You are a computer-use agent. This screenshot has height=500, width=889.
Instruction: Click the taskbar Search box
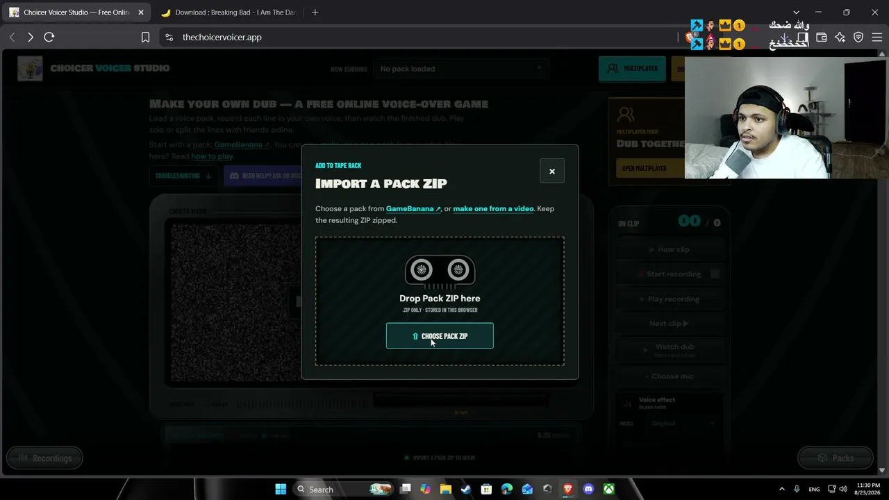click(342, 490)
